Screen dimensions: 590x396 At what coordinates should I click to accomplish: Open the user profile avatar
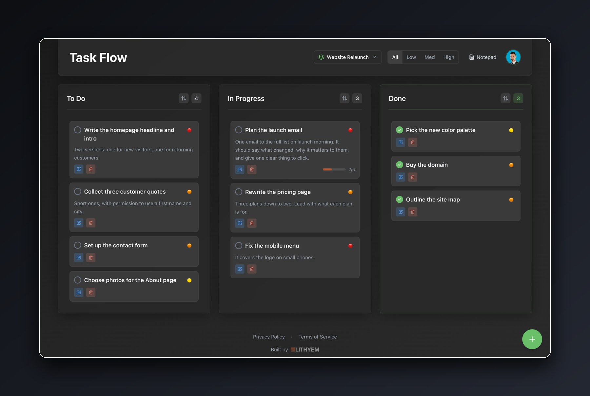click(x=513, y=57)
